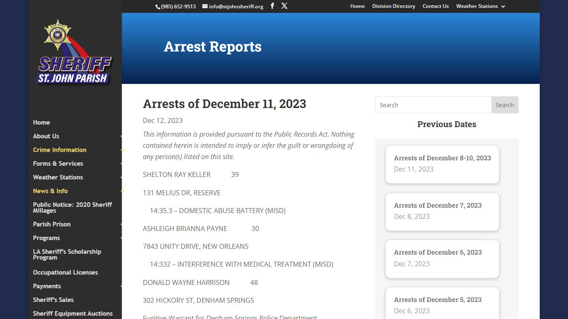Click the Public Records Act disclaimer text
The width and height of the screenshot is (568, 319).
point(249,145)
